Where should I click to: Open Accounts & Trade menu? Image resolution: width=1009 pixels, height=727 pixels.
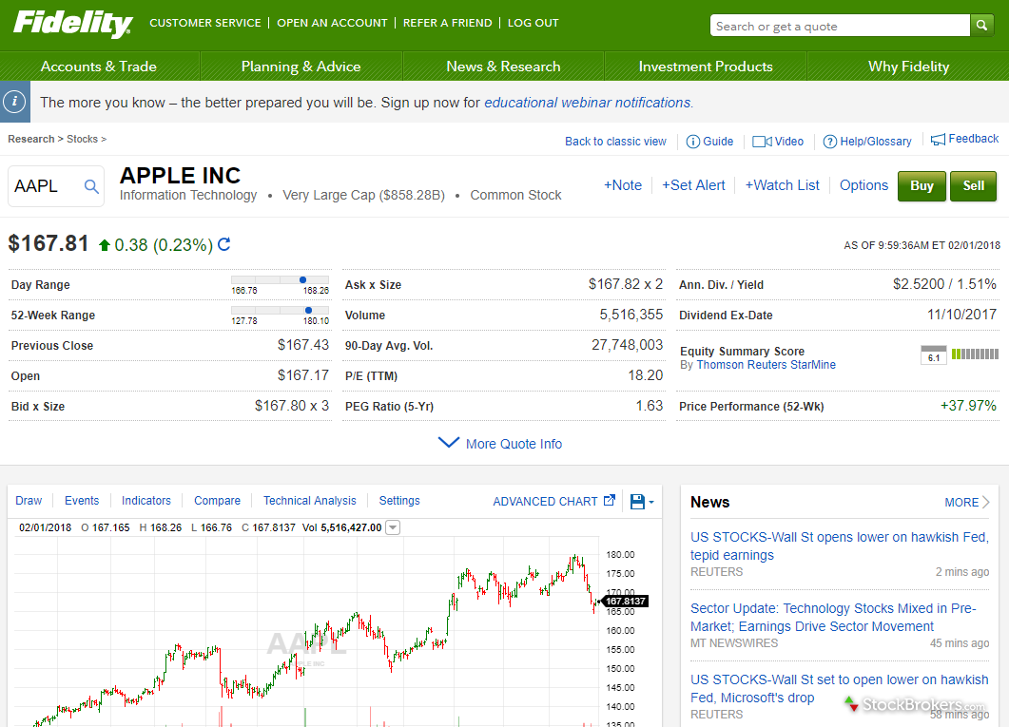coord(99,67)
